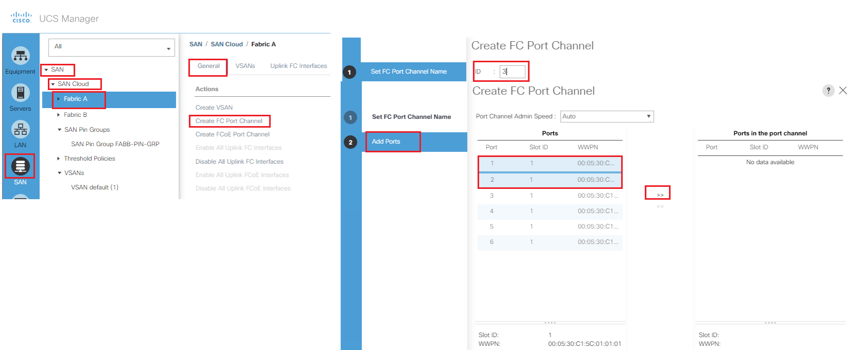Switch to the VSANs tab
This screenshot has height=350, width=861.
tap(245, 66)
